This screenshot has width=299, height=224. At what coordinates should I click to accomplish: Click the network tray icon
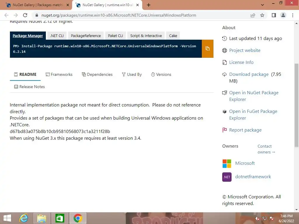click(265, 218)
